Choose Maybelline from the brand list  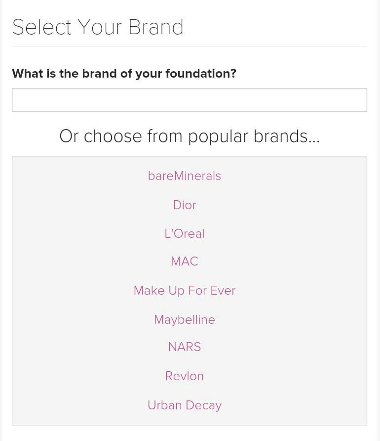(x=185, y=320)
